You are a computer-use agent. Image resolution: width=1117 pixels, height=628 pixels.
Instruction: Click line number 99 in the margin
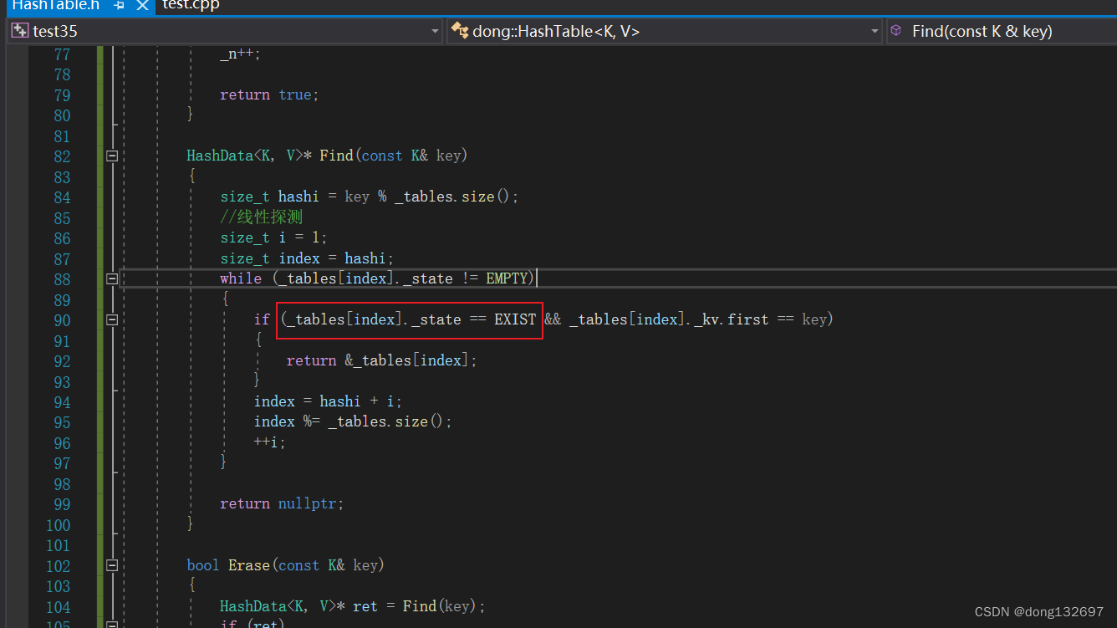coord(62,504)
